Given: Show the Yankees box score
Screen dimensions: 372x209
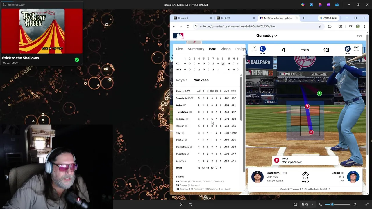Looking at the screenshot, I should 201,80.
